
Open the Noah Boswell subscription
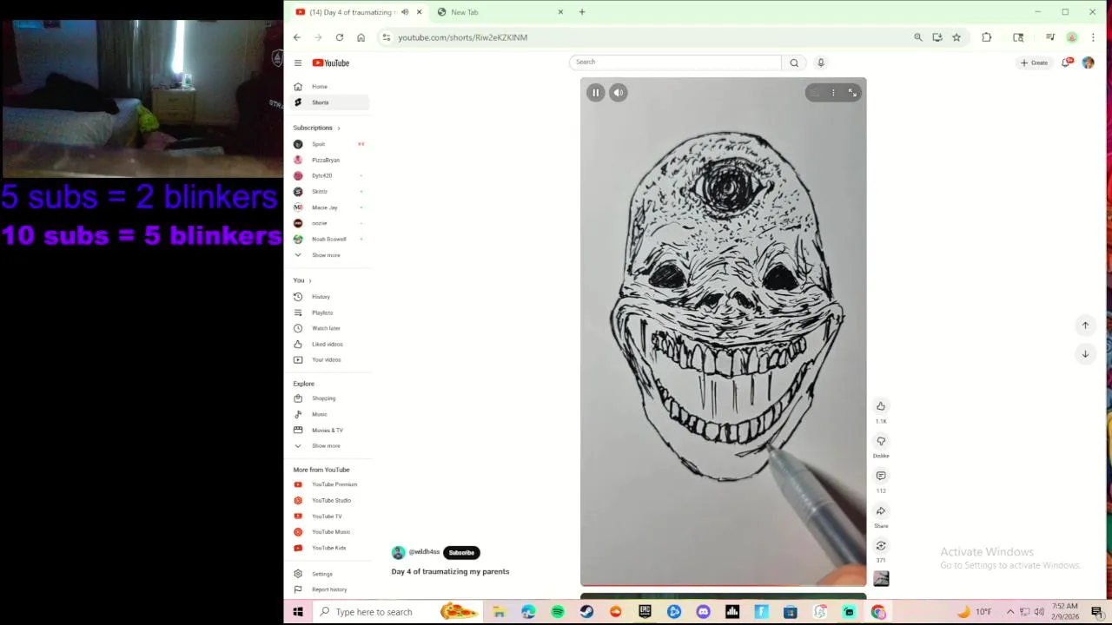330,239
